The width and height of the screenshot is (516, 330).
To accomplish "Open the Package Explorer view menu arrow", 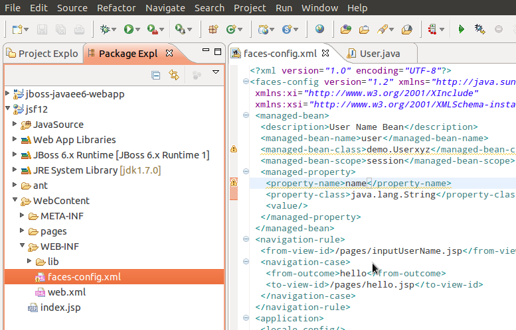I will 215,72.
